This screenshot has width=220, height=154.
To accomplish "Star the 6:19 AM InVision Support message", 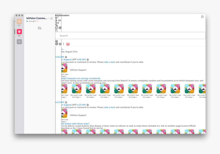I will [x=88, y=105].
